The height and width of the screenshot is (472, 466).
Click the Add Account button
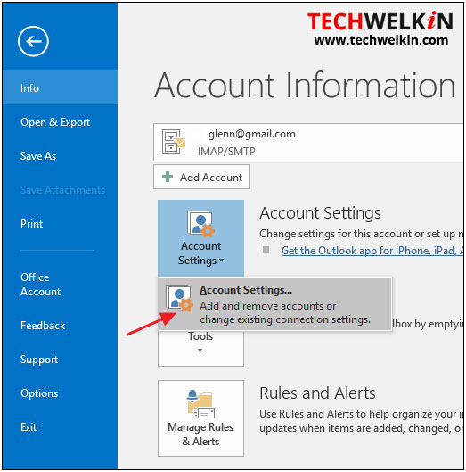pos(201,177)
